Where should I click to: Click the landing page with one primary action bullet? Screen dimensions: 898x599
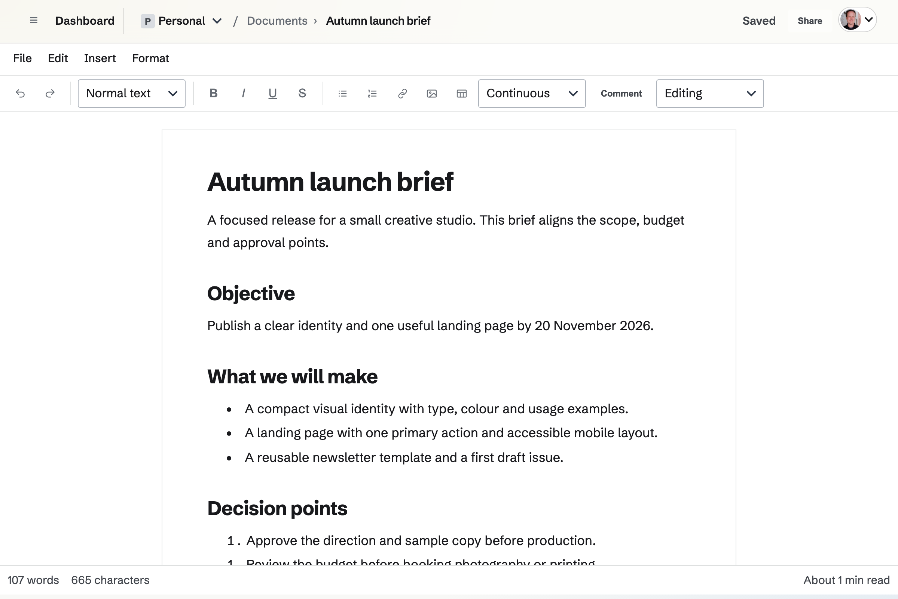451,433
